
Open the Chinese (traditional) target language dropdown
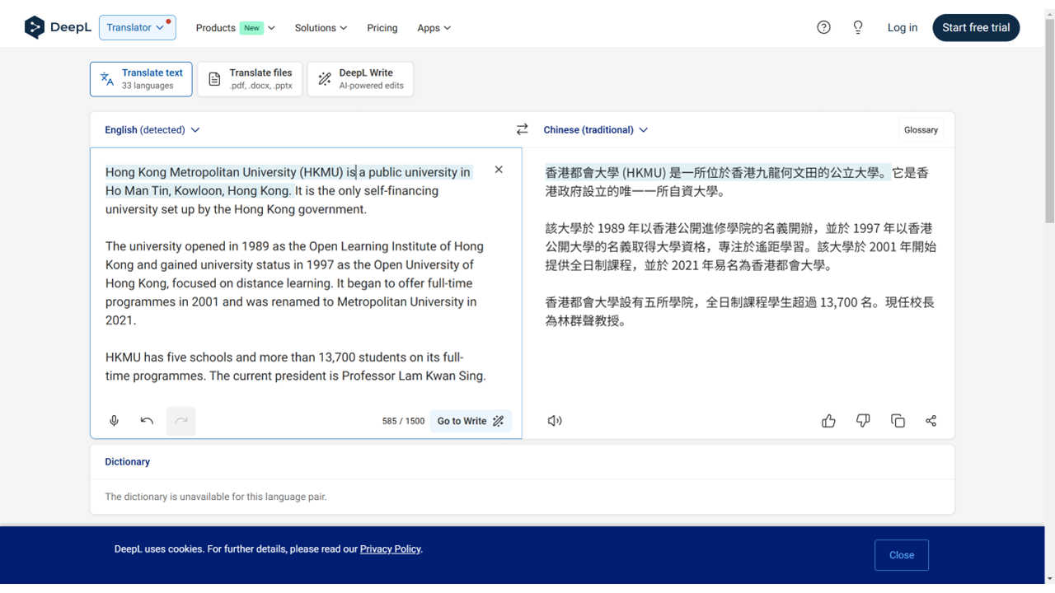595,130
